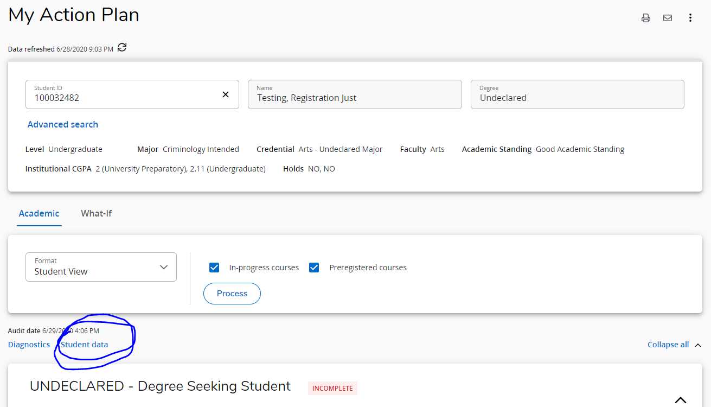
Task: Toggle the Preregistered courses checkbox
Action: tap(314, 268)
